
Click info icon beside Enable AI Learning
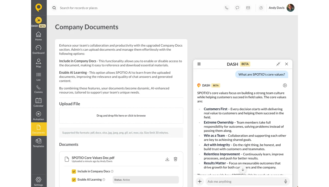point(104,180)
